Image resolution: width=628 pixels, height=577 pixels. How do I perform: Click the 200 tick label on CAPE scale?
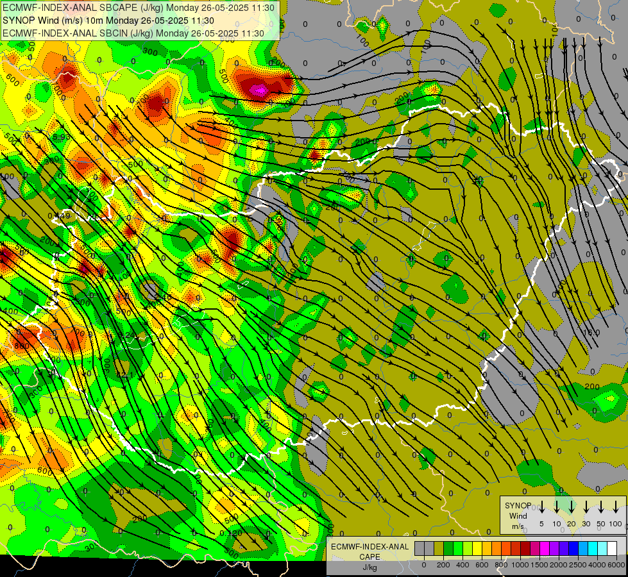coord(443,565)
